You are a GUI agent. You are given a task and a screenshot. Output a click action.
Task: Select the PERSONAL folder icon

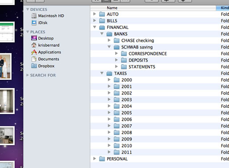point(102,159)
